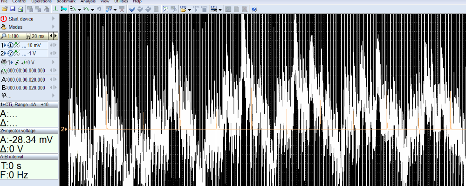466x186 pixels.
Task: Click the green vertical cursor marker icon
Action: 55,9
